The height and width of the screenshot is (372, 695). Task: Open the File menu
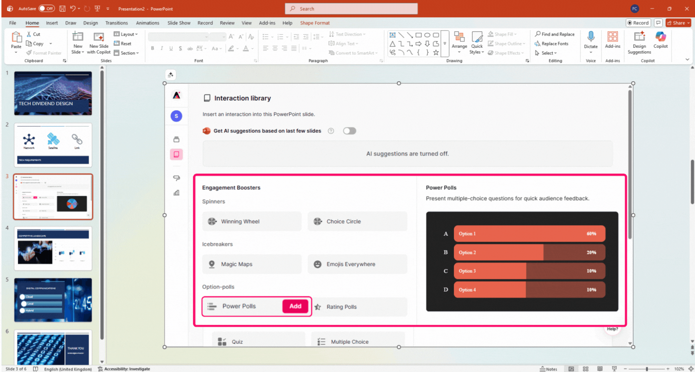pyautogui.click(x=13, y=23)
